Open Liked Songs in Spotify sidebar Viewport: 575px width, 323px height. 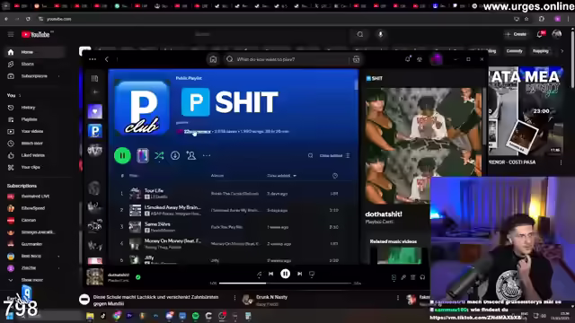[x=95, y=111]
